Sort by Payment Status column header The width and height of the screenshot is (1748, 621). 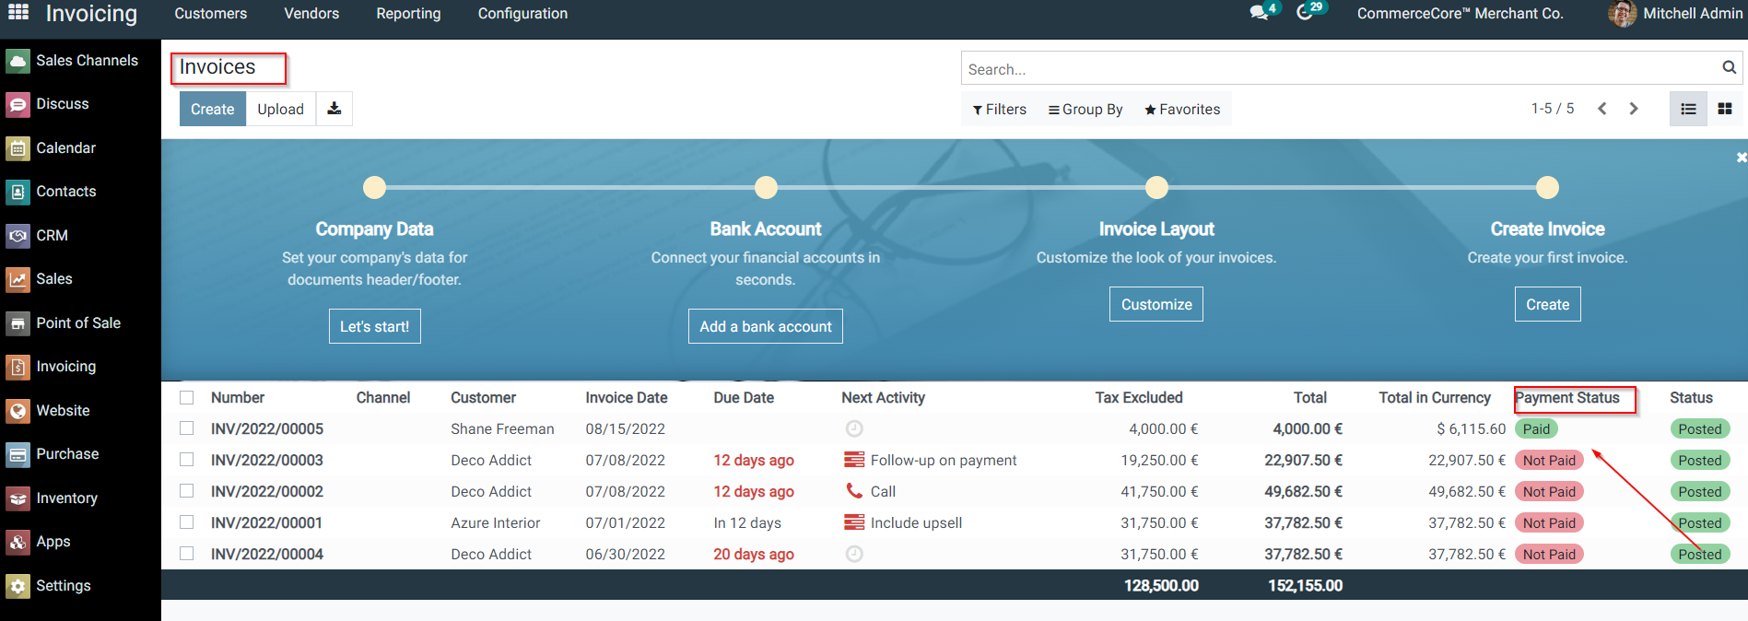click(1567, 397)
